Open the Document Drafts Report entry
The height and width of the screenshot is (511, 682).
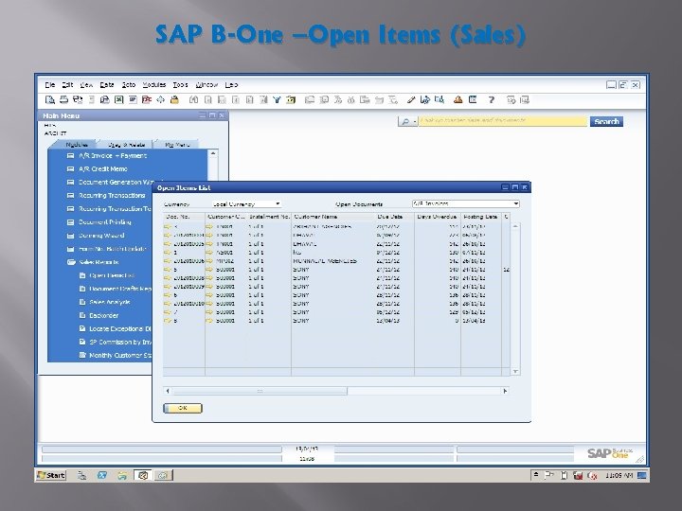point(119,289)
